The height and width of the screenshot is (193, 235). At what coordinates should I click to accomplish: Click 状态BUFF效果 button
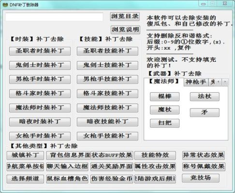(x=112, y=155)
